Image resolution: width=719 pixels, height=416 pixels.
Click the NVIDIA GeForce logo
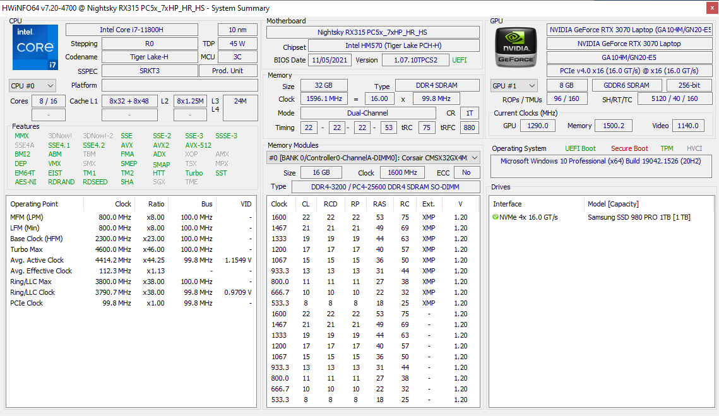[515, 48]
